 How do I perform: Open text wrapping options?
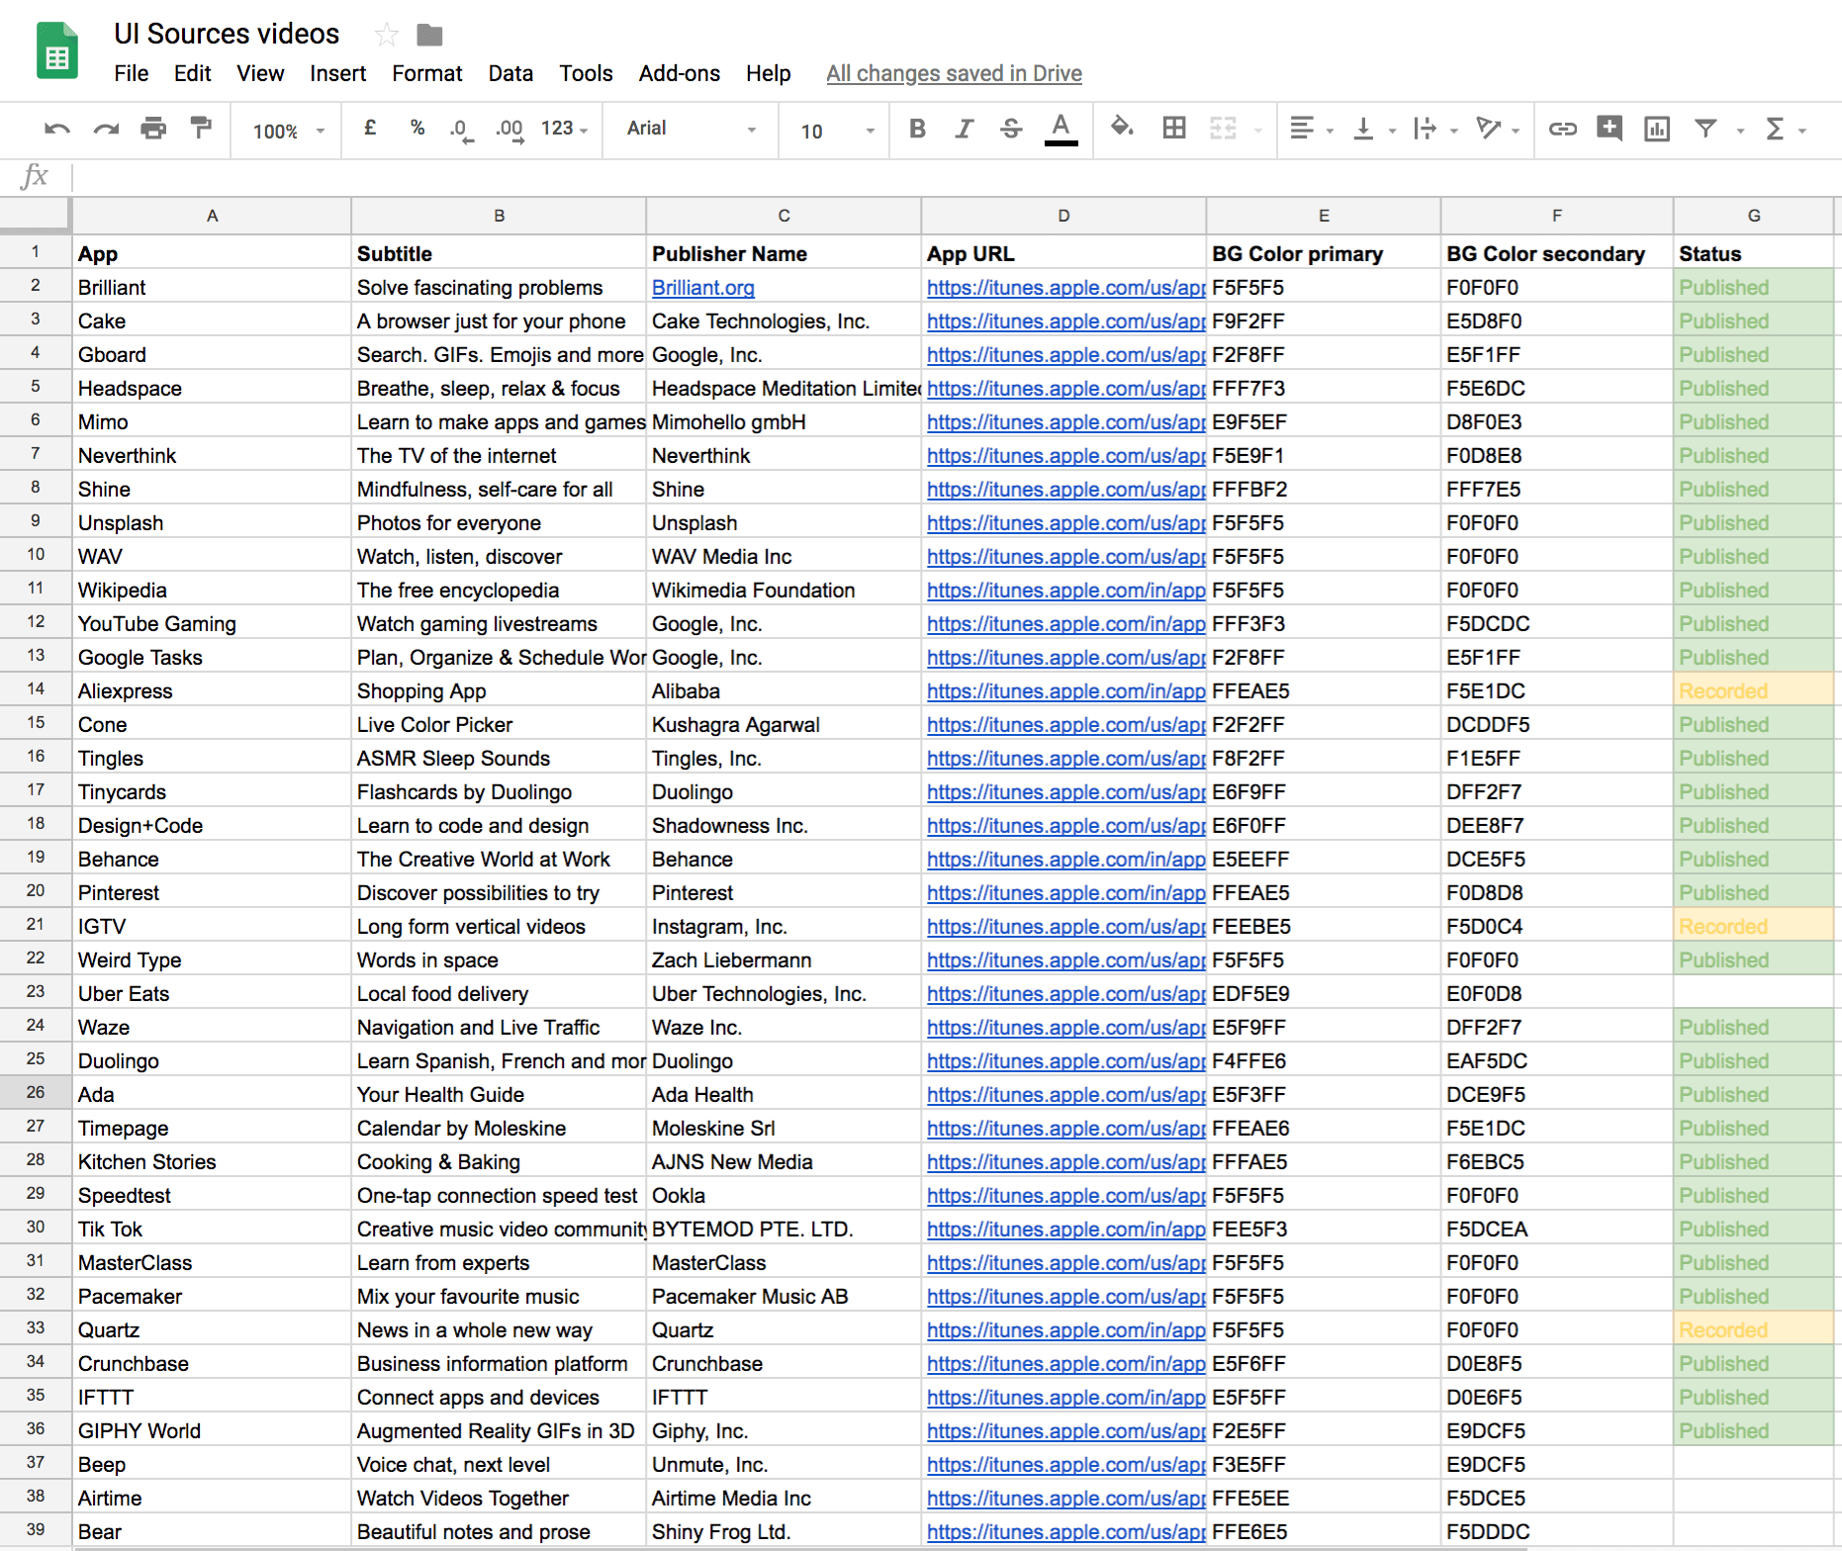pos(1435,129)
